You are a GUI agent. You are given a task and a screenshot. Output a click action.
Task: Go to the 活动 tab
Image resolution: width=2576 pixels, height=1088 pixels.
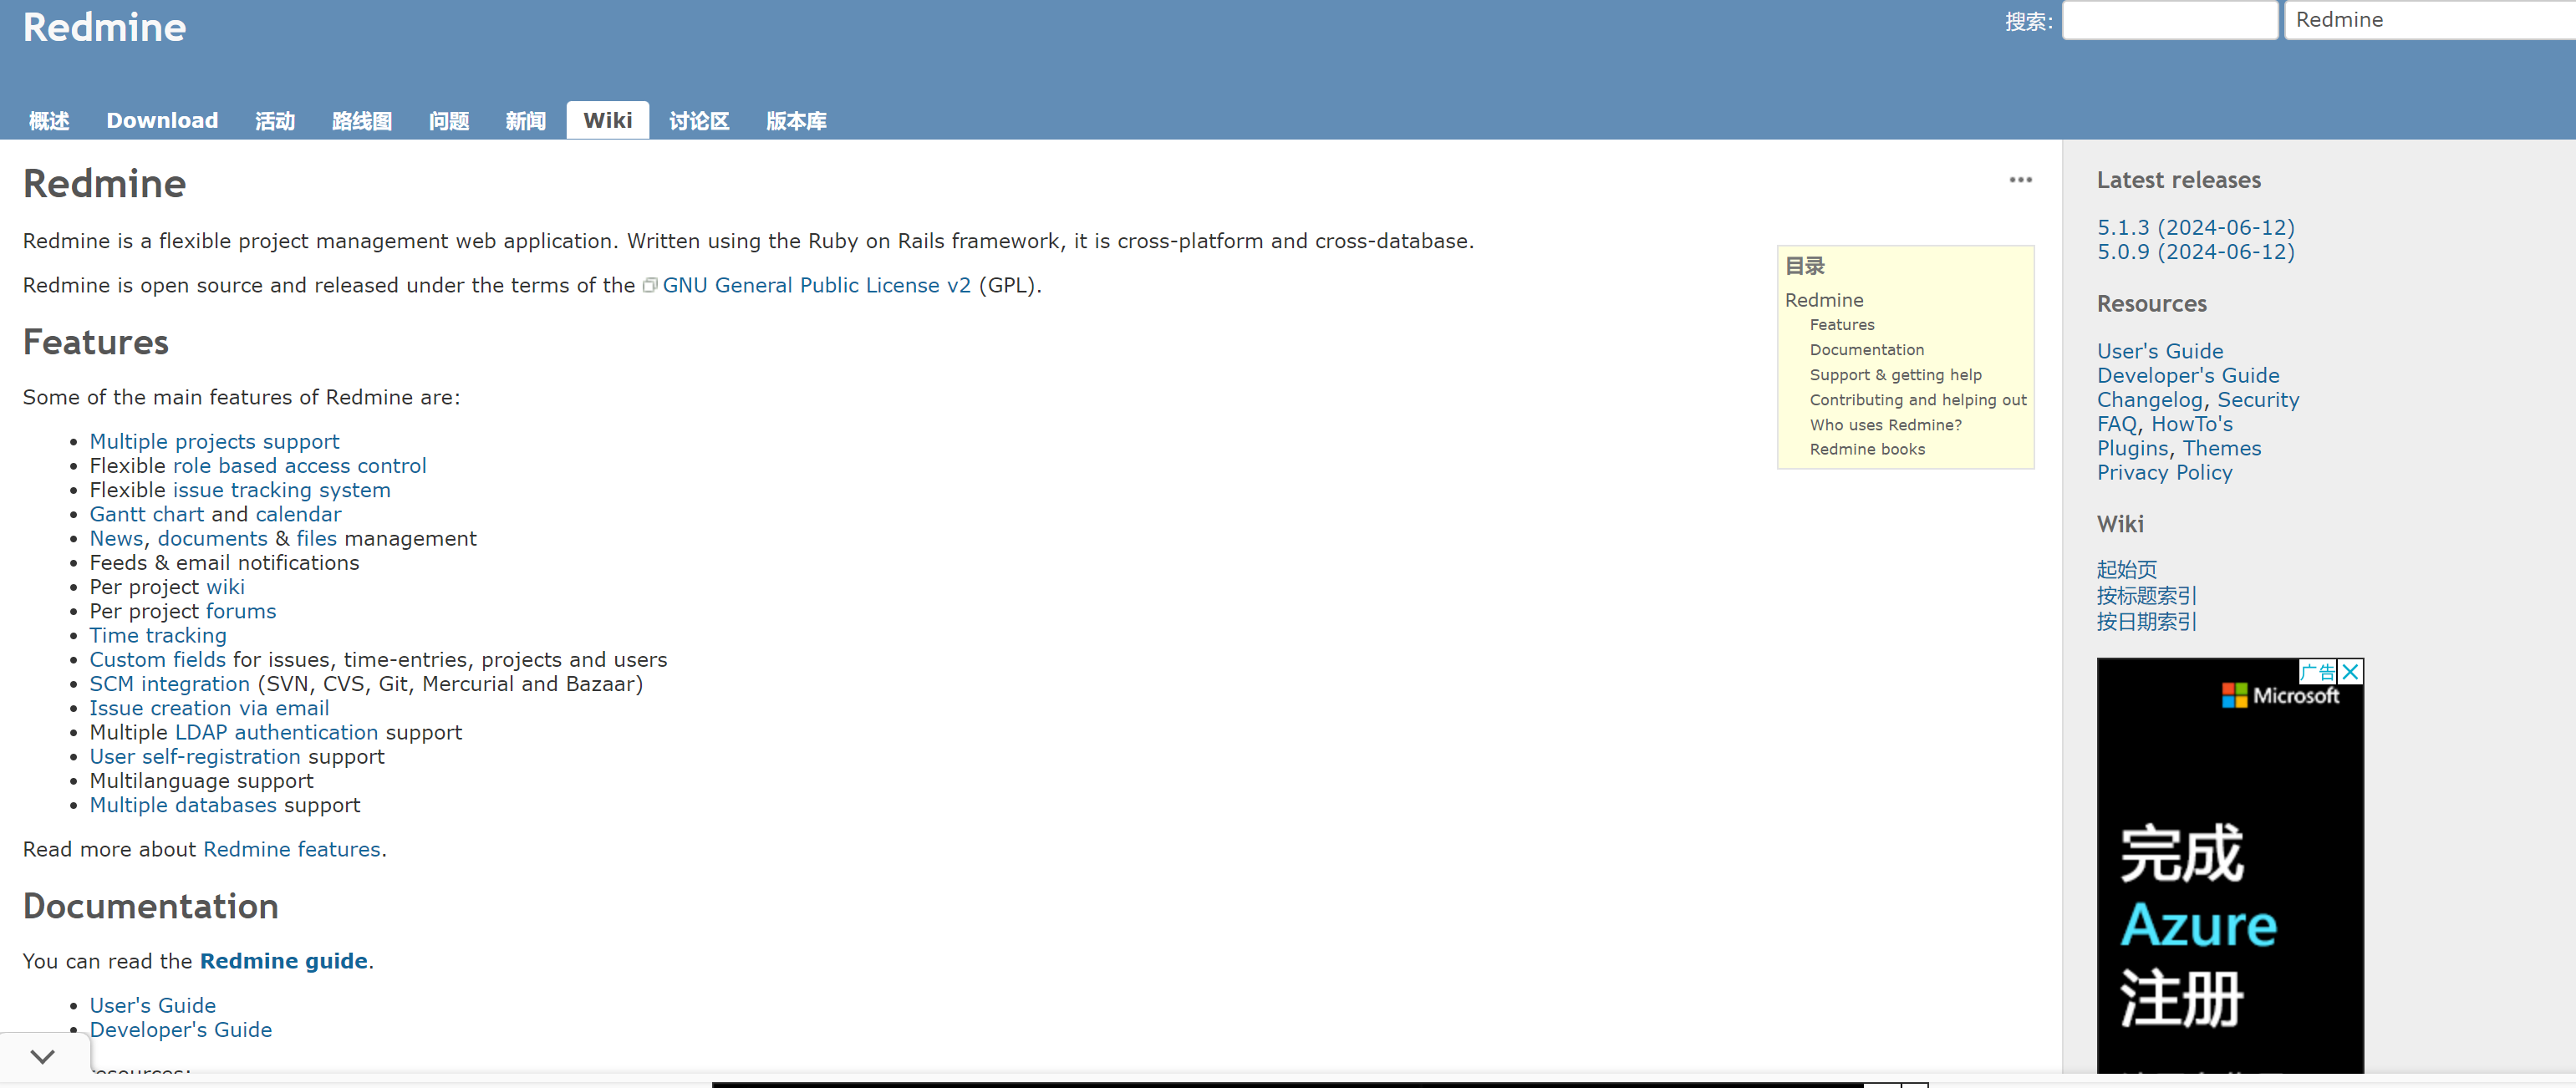[x=275, y=121]
